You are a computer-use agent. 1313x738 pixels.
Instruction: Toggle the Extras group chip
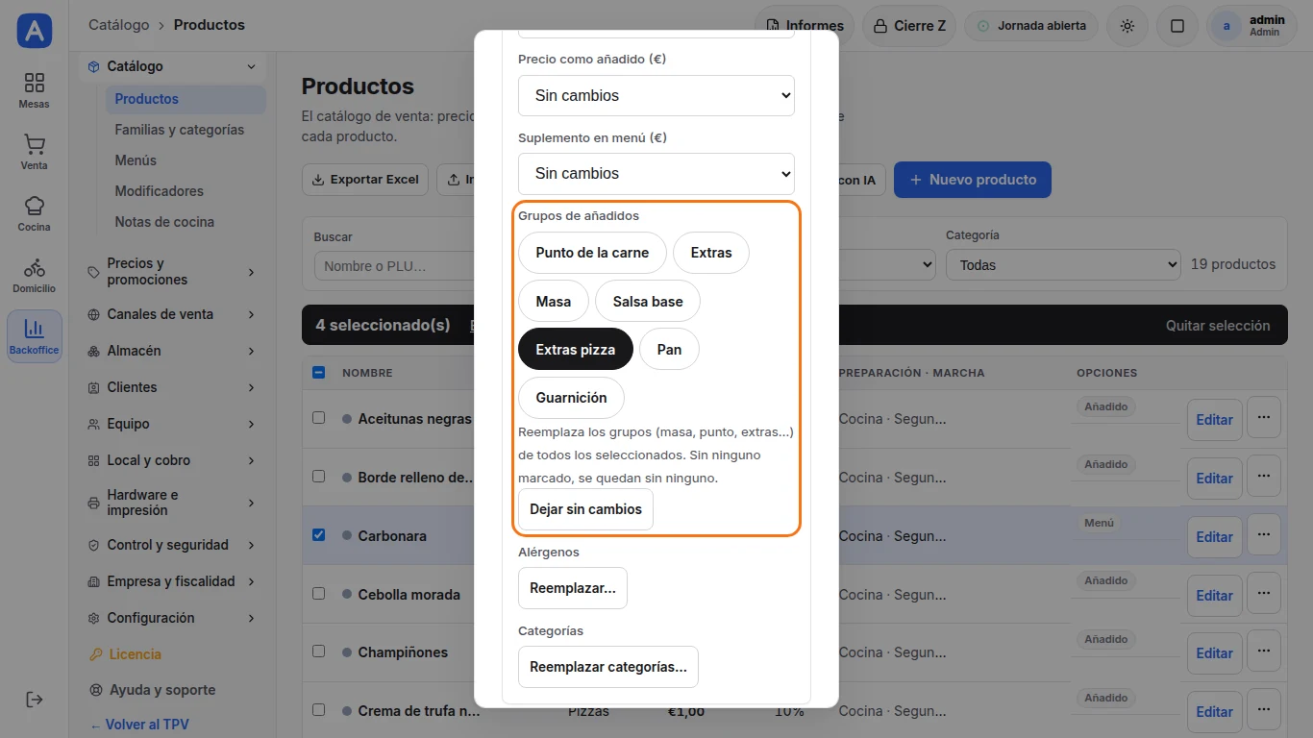(711, 253)
